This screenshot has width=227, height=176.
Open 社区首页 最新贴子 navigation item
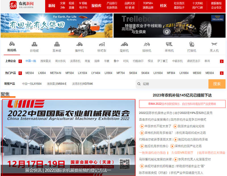tap(179, 5)
